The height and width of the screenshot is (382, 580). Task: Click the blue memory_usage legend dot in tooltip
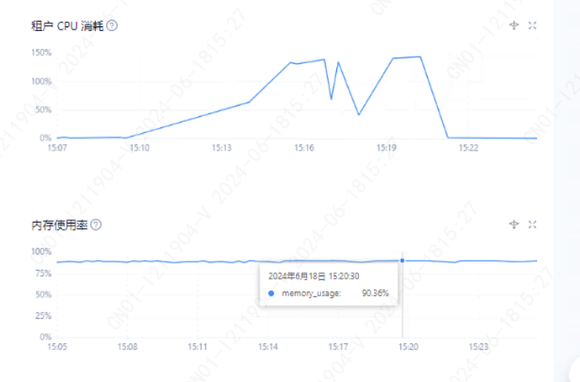[x=272, y=293]
